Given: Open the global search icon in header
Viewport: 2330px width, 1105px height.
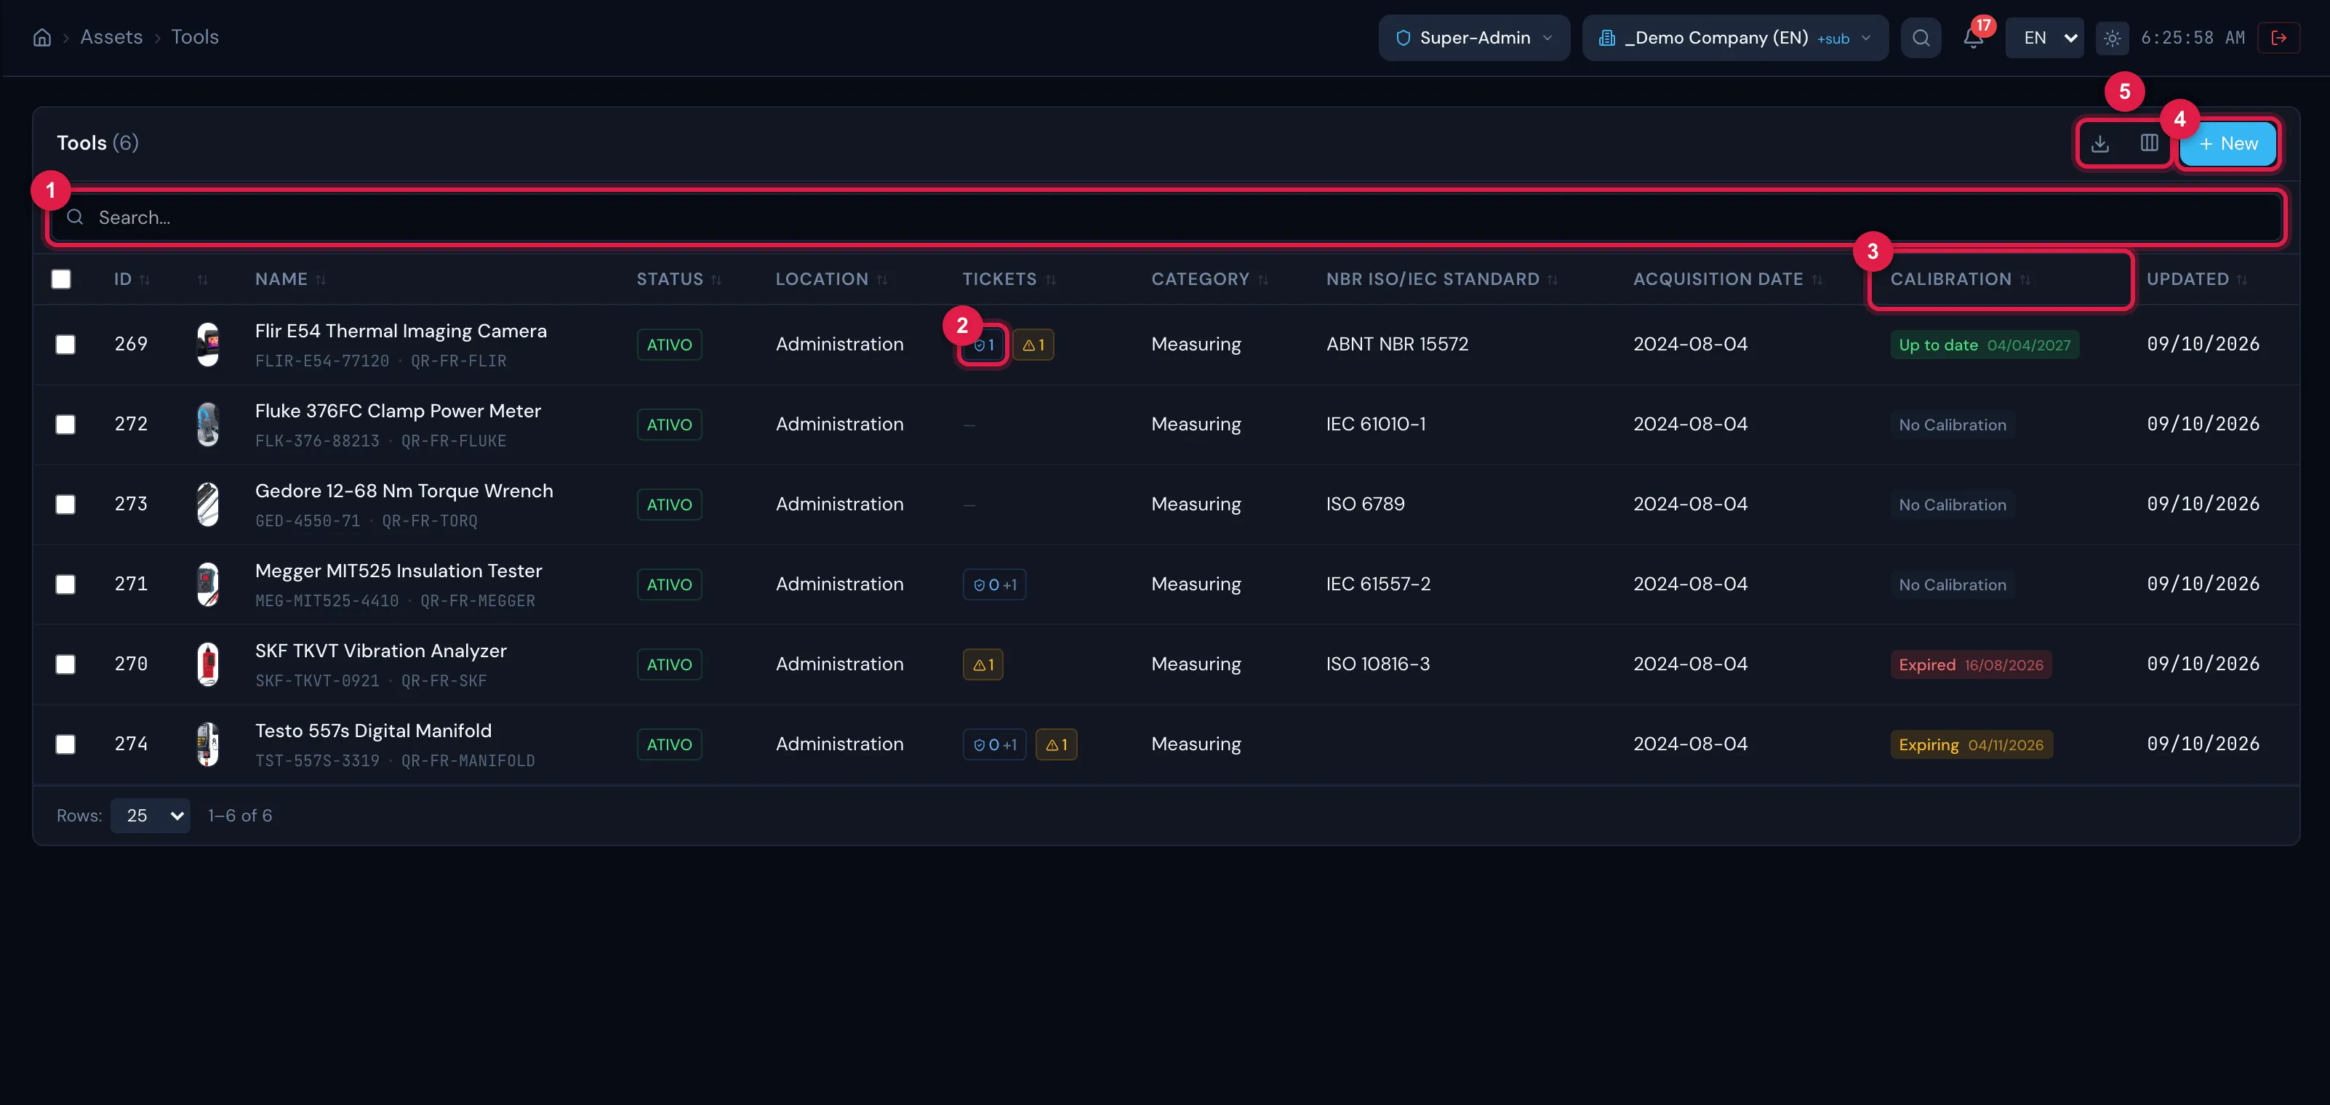Looking at the screenshot, I should [x=1921, y=38].
